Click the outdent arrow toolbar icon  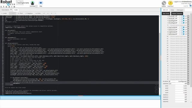pos(48,13)
